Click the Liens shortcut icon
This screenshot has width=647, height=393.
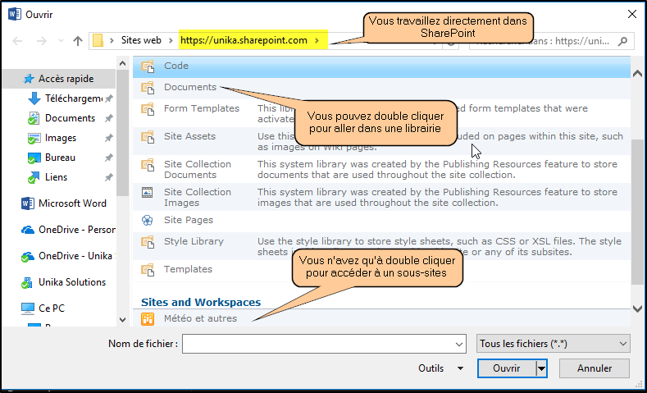(34, 177)
